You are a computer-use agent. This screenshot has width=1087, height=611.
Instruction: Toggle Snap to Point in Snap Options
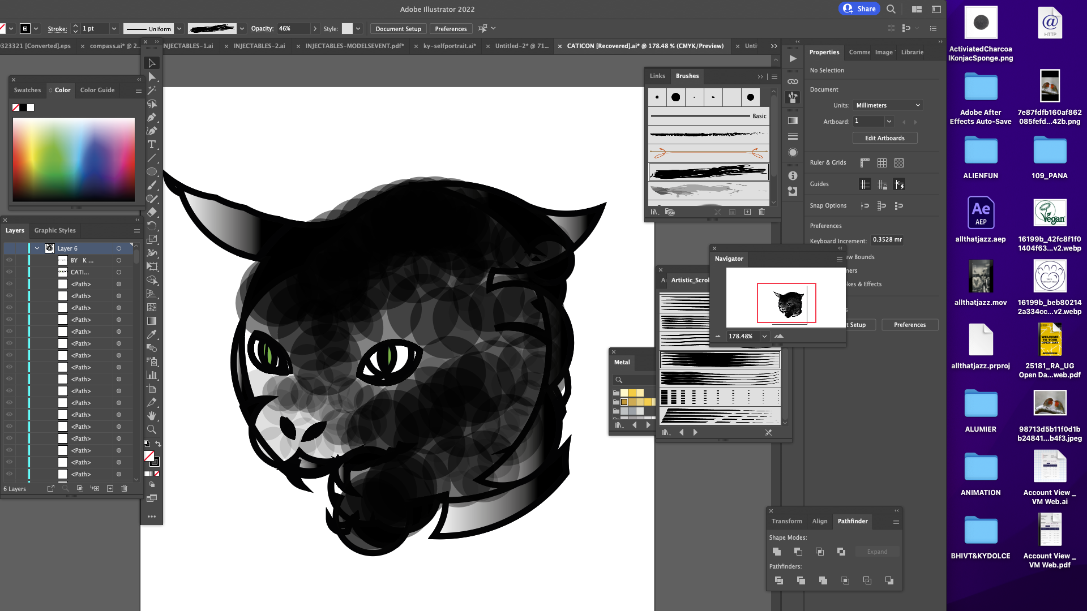[x=865, y=206]
